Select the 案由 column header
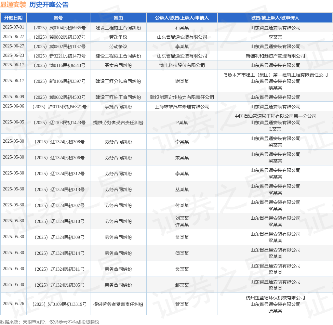This screenshot has height=325, width=333. (x=118, y=18)
